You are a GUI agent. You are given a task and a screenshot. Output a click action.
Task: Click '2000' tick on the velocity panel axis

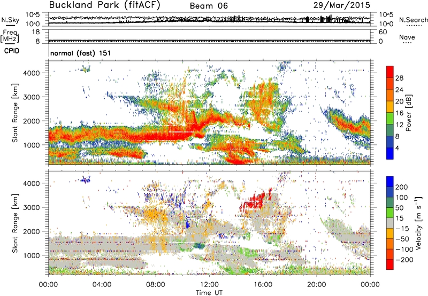(31, 231)
